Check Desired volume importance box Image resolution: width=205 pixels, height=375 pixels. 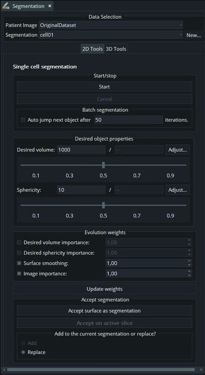click(19, 243)
